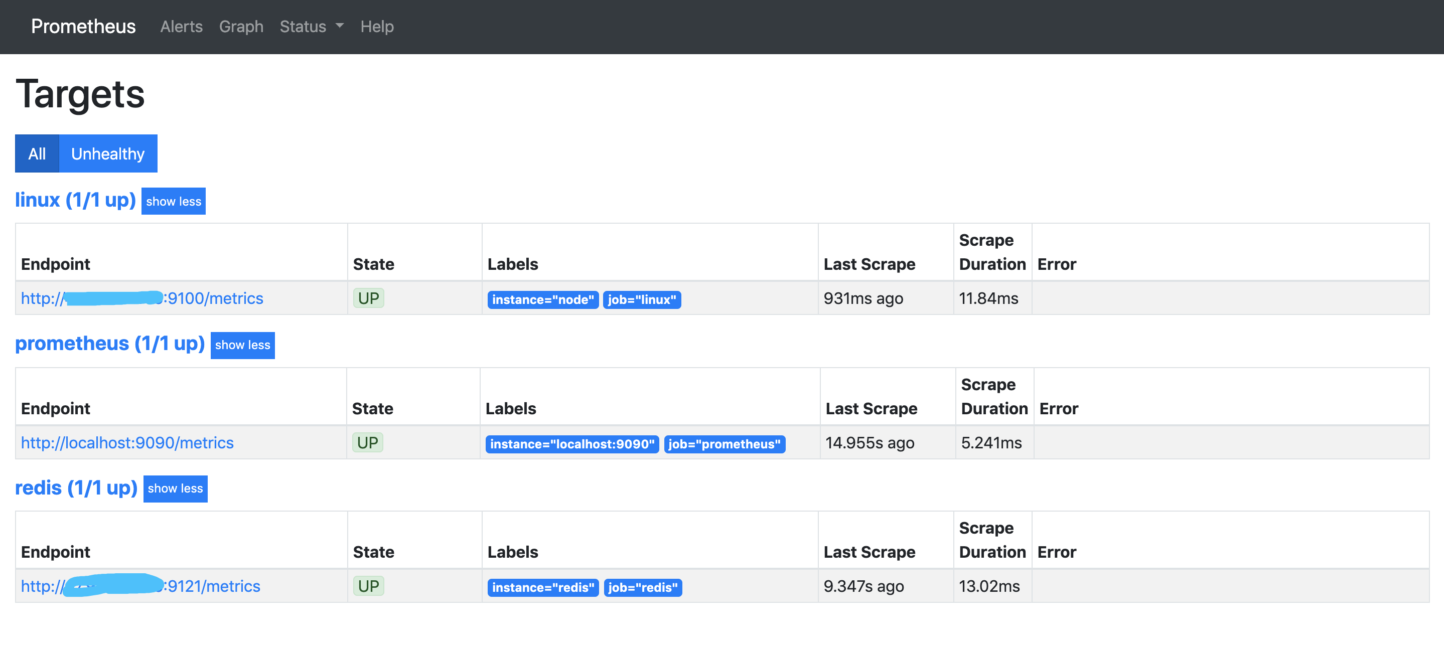This screenshot has width=1444, height=652.
Task: Click the State header in redis table
Action: (373, 552)
